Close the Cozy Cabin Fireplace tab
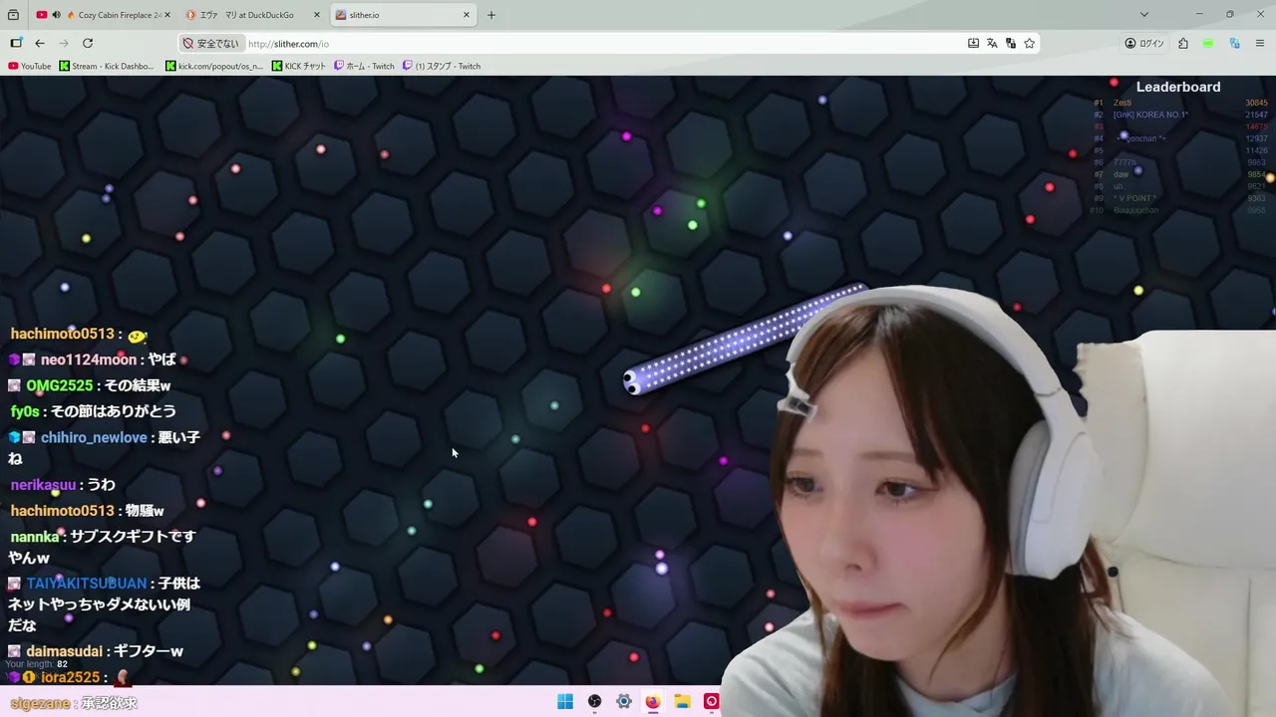1276x717 pixels. 166,15
